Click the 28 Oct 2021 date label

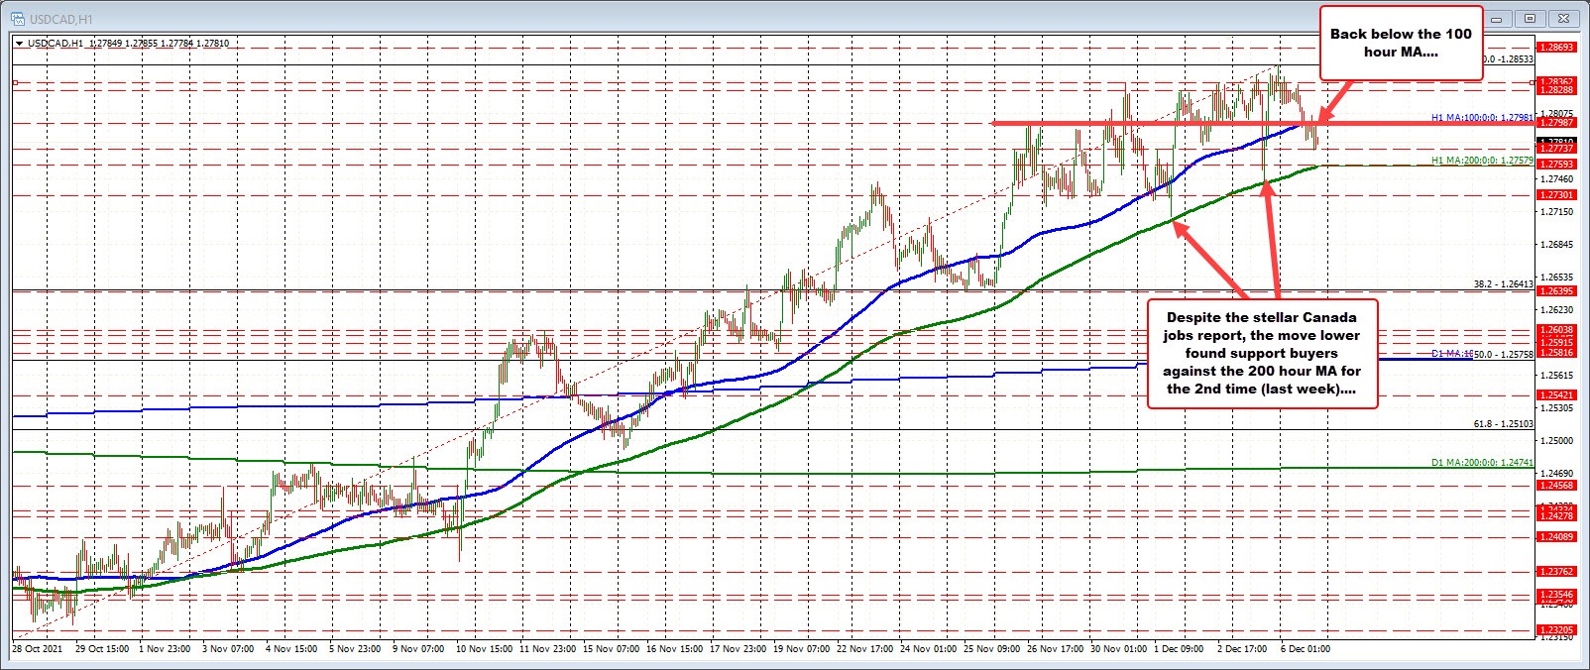coord(37,648)
